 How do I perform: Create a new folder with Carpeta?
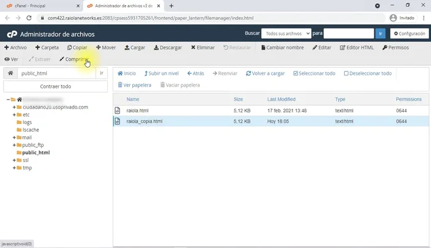(x=47, y=47)
